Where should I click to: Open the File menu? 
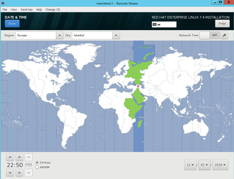coord(5,10)
